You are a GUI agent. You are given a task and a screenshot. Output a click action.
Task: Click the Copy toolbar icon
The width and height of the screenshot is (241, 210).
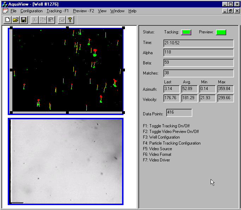(43, 20)
